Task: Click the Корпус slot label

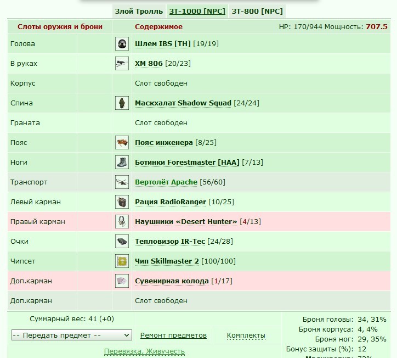Action: point(23,83)
